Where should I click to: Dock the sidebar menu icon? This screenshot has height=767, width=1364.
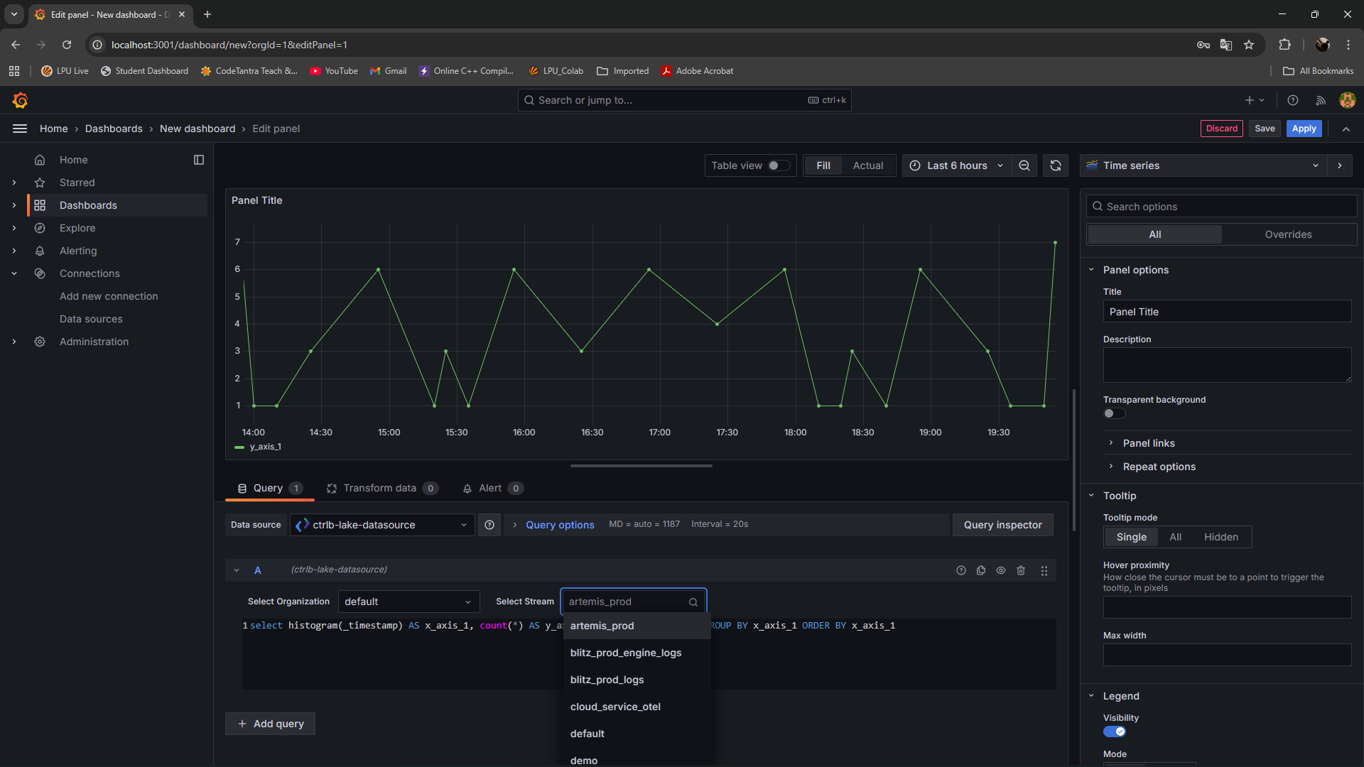click(x=199, y=160)
